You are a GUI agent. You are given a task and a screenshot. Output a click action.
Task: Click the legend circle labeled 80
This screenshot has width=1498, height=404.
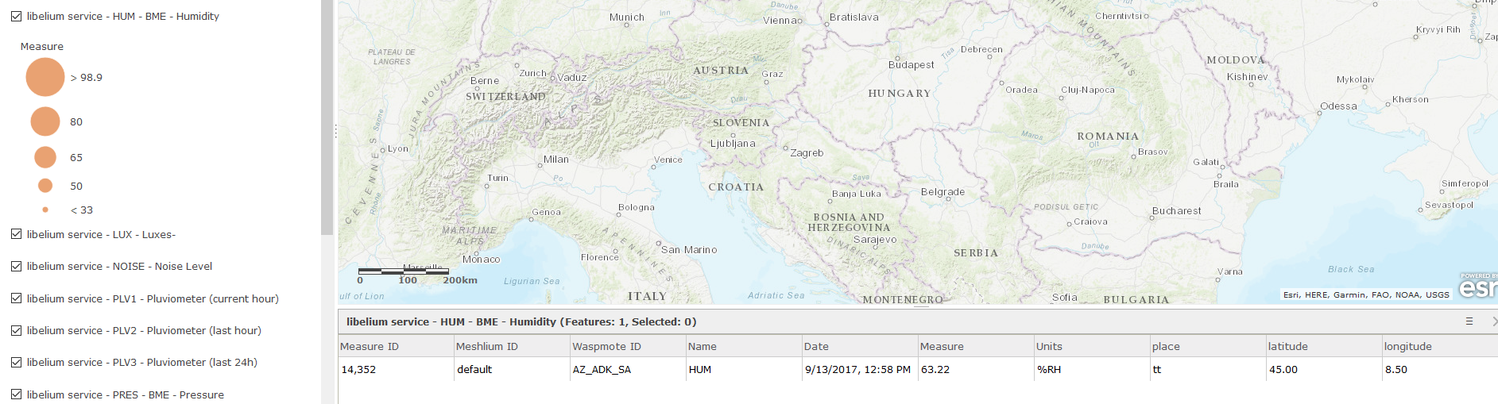pos(45,121)
